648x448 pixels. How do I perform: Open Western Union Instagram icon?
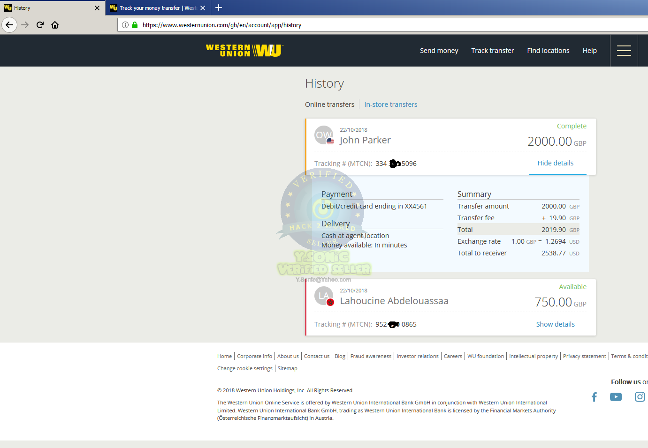[640, 397]
